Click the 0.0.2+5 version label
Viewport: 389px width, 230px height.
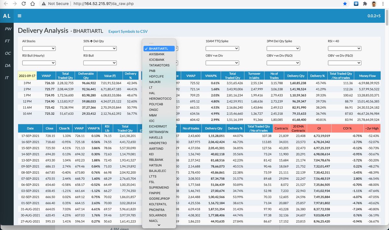[374, 16]
